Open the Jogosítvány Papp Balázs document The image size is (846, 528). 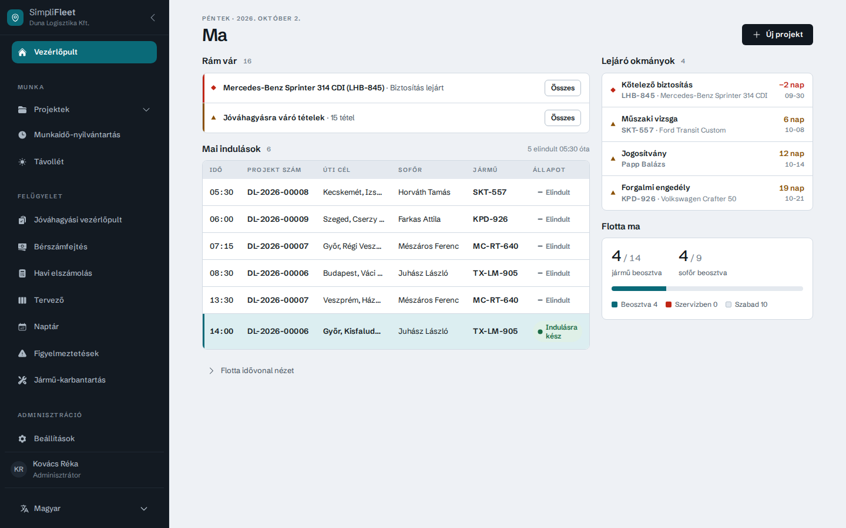tap(707, 159)
